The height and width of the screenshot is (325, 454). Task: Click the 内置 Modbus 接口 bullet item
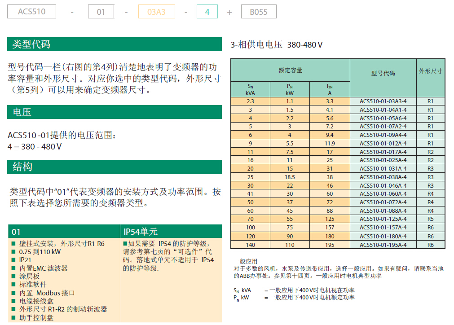point(43,293)
